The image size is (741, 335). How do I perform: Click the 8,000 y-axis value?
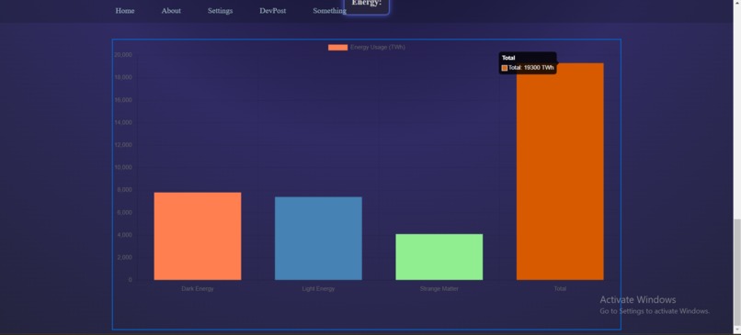pyautogui.click(x=124, y=190)
